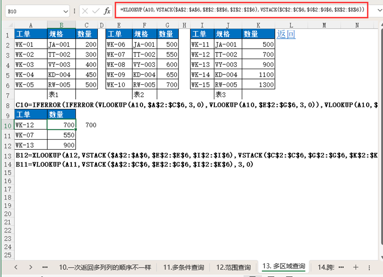This screenshot has width=383, height=277.
Task: Click result cell 900 in row 12
Action: (61, 145)
